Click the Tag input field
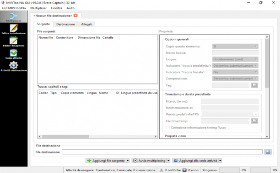The width and height of the screenshot is (280, 173). (231, 85)
